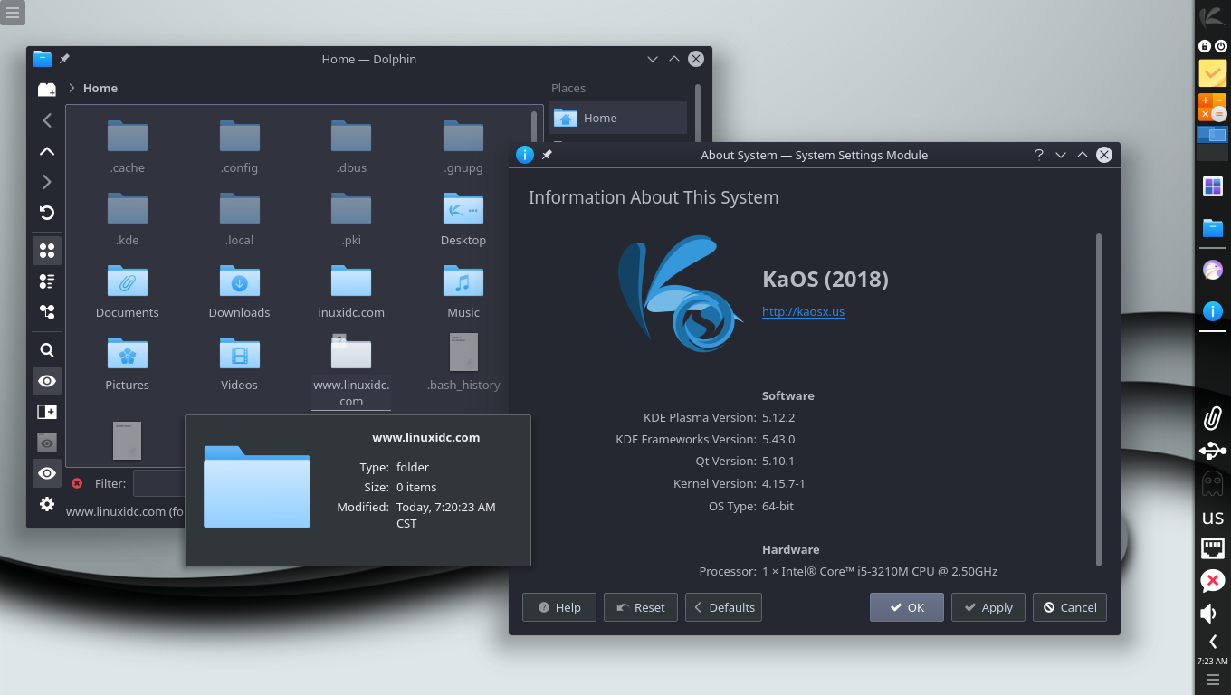Click the context help question mark in About System
Viewport: 1231px width, 695px height.
(x=1039, y=155)
